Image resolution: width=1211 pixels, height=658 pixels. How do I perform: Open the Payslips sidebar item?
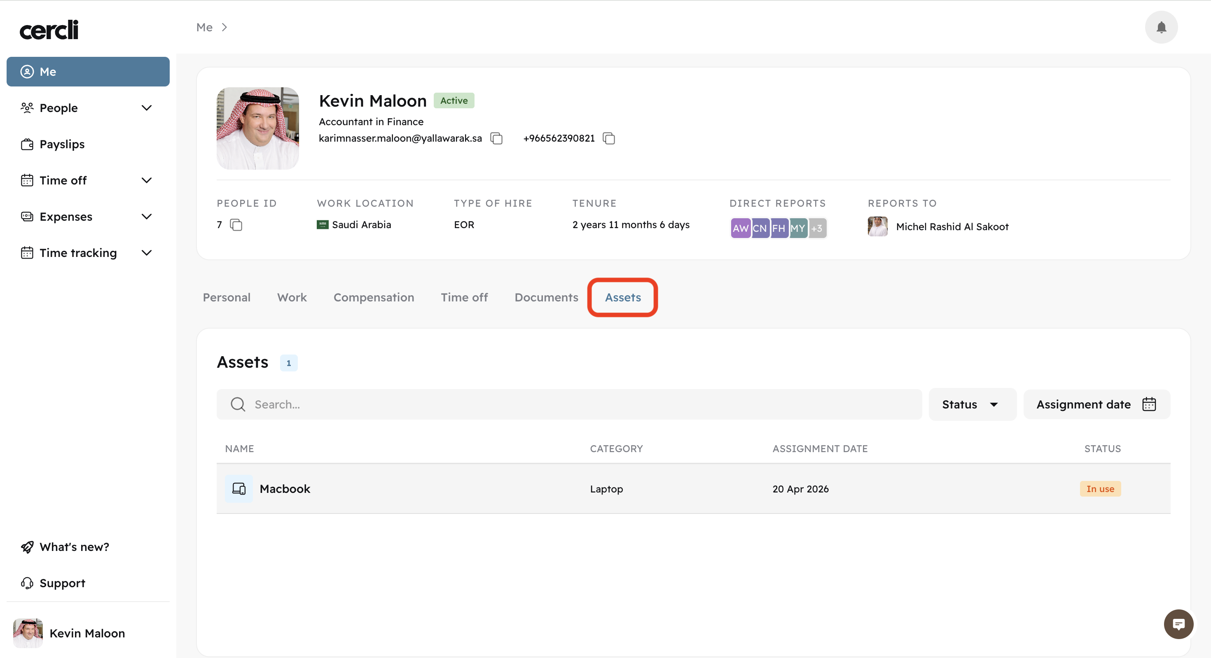62,144
